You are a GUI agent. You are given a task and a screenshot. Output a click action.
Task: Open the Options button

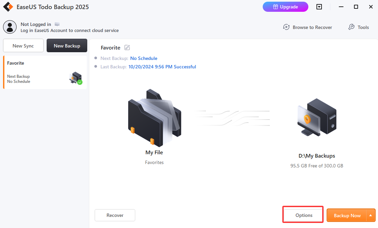tap(304, 215)
